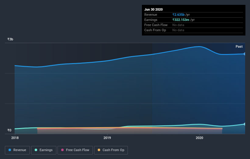Viewport: 250px width, 159px height.
Task: Toggle the Free Cash Flow legend button
Action: (x=75, y=150)
